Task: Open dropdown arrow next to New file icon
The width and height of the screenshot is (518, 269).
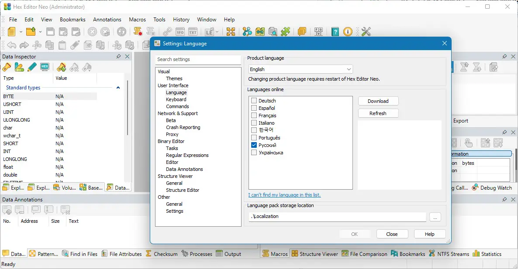Action: pyautogui.click(x=21, y=32)
